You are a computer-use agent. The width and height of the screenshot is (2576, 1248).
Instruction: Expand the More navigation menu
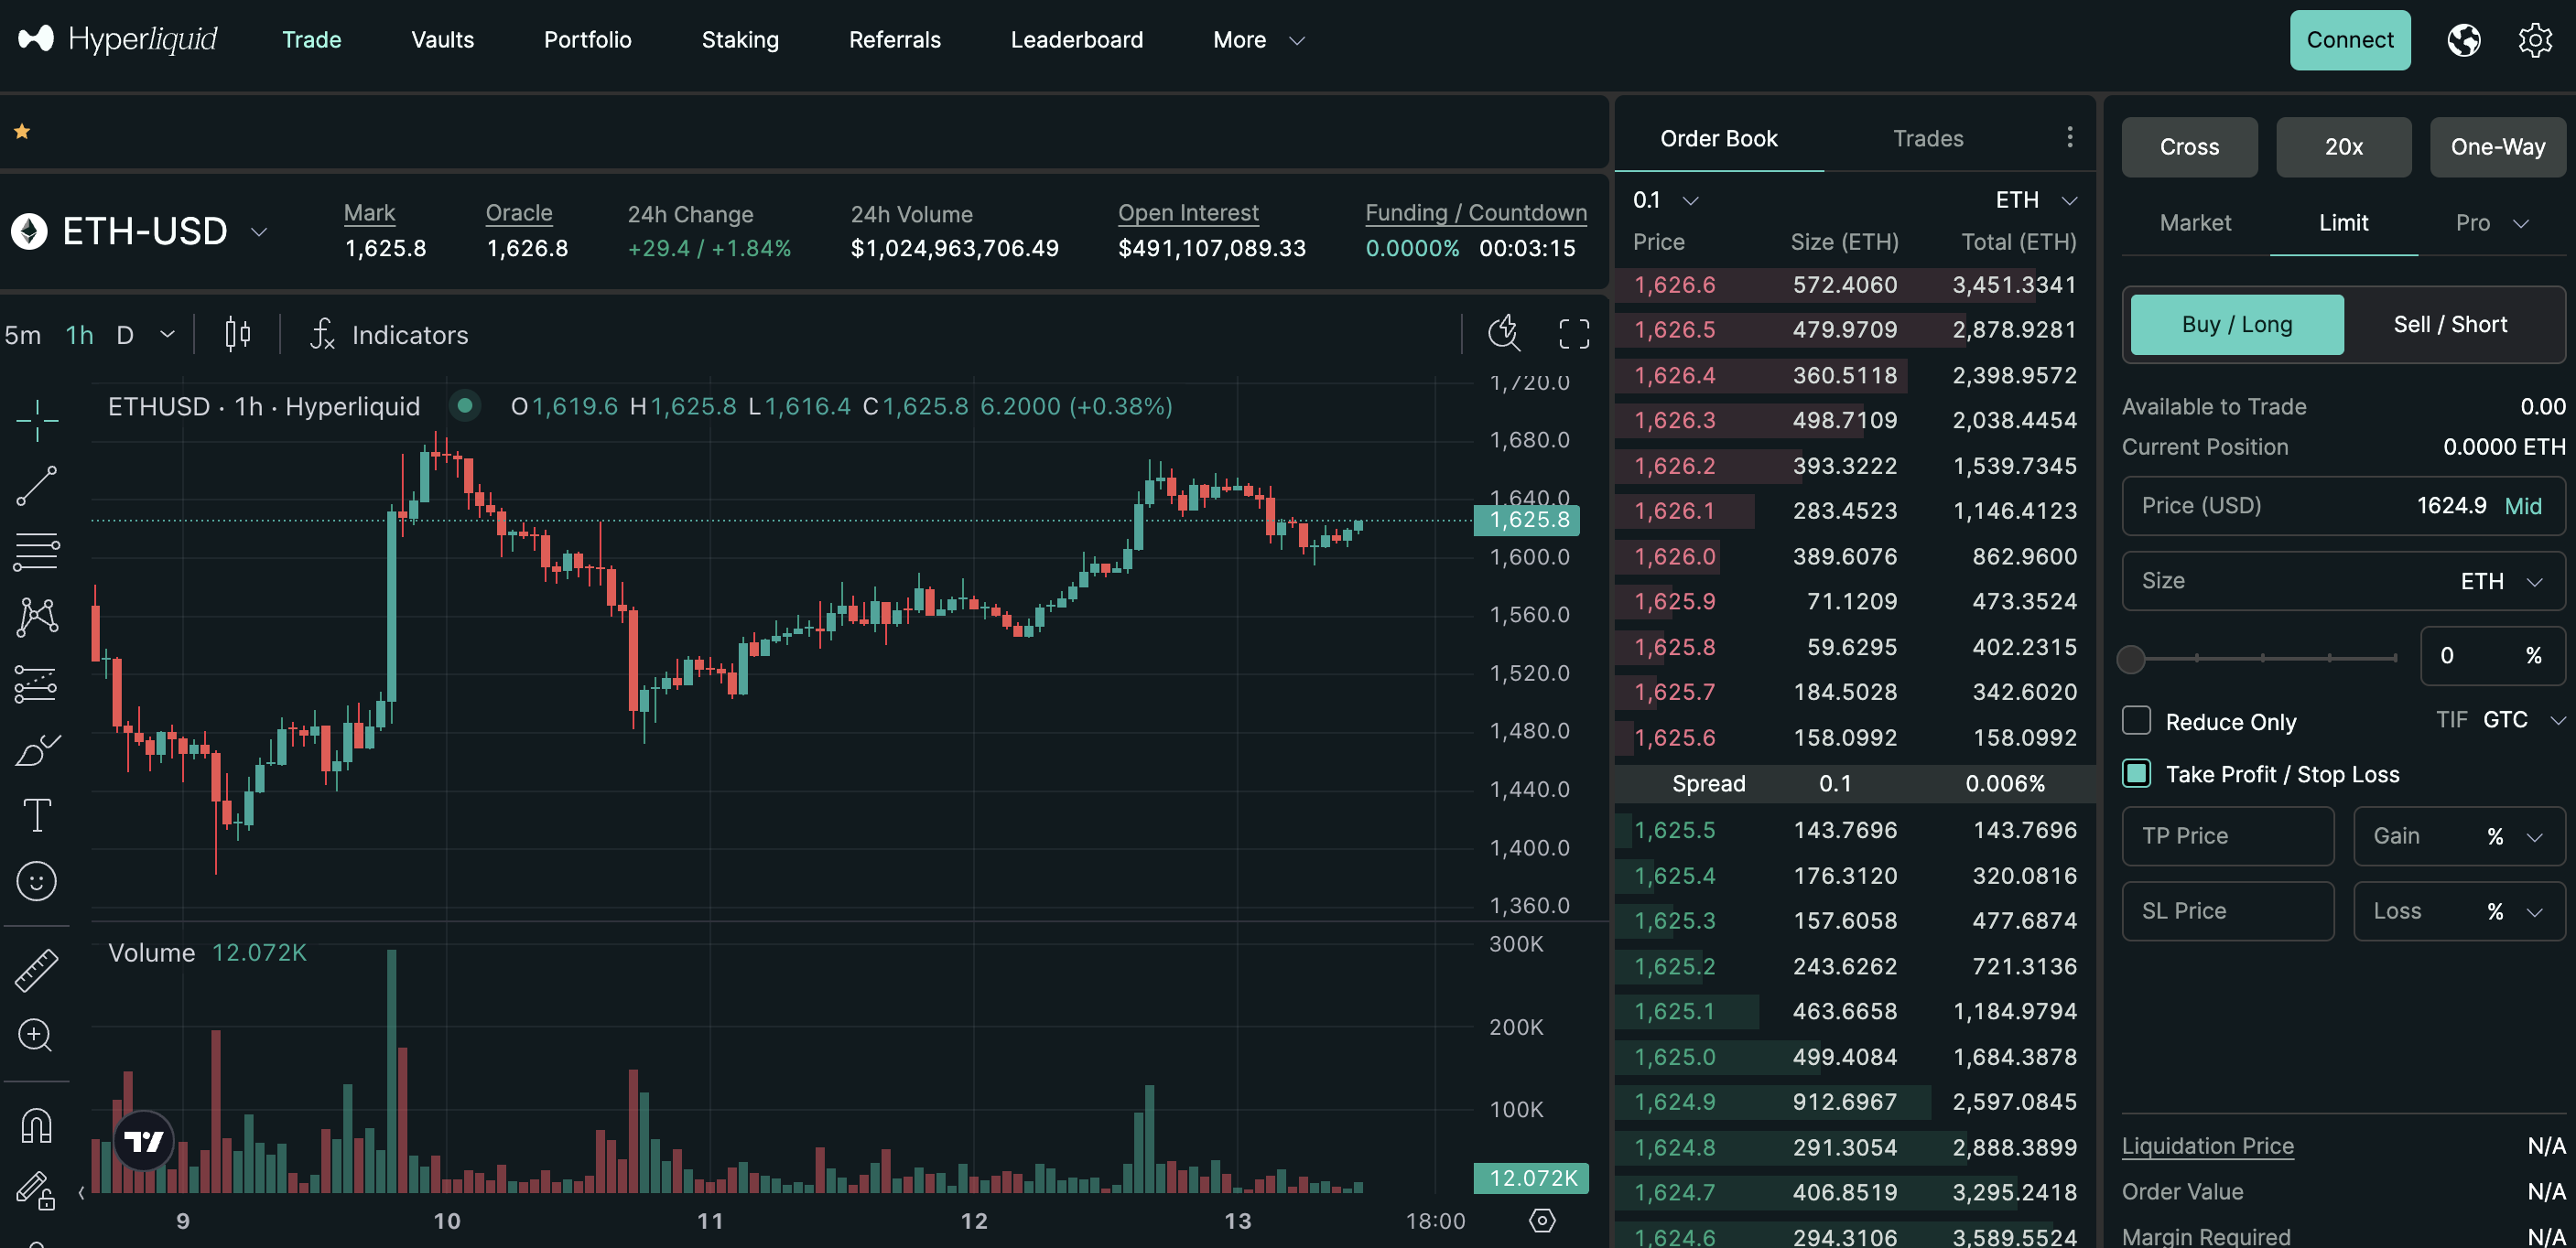pyautogui.click(x=1258, y=40)
